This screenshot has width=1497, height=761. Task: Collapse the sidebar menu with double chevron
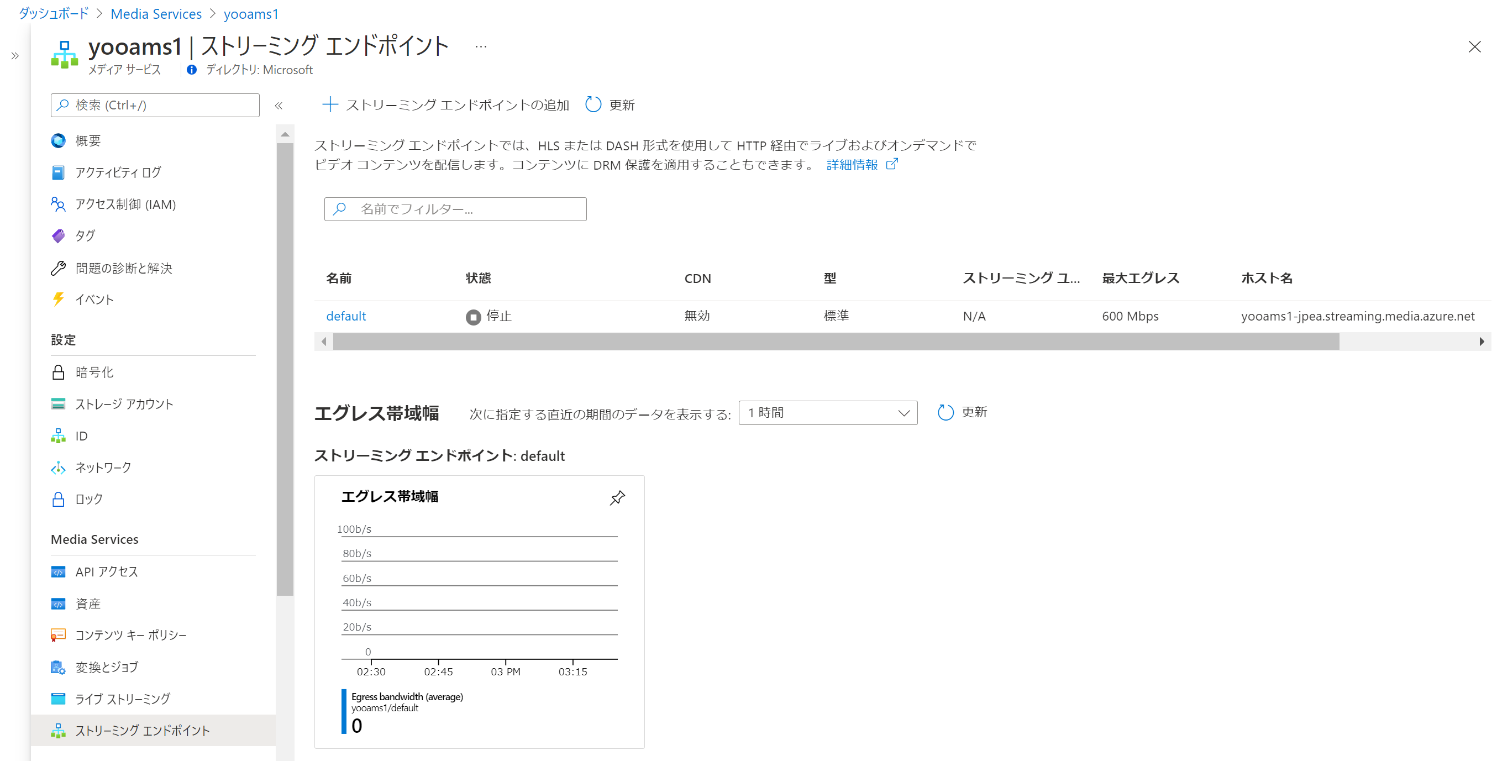click(x=279, y=106)
